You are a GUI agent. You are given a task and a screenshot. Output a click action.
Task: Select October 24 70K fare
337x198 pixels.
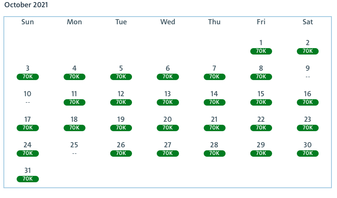tap(28, 153)
